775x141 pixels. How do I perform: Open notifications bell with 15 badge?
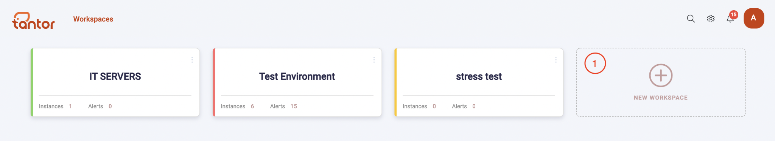(730, 19)
